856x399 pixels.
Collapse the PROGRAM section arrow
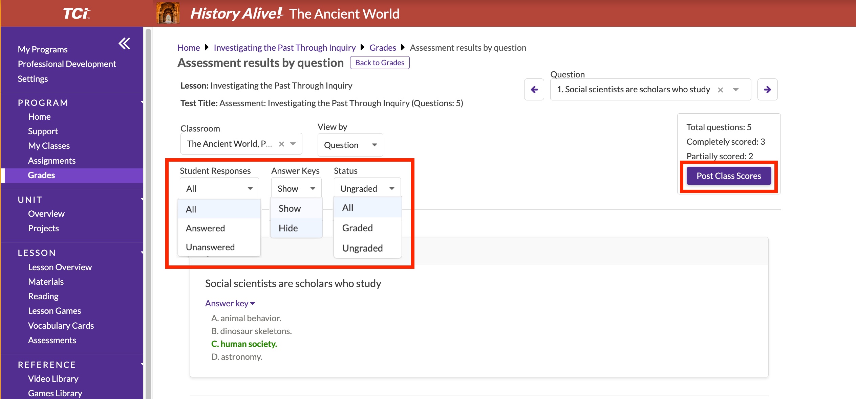(x=142, y=102)
